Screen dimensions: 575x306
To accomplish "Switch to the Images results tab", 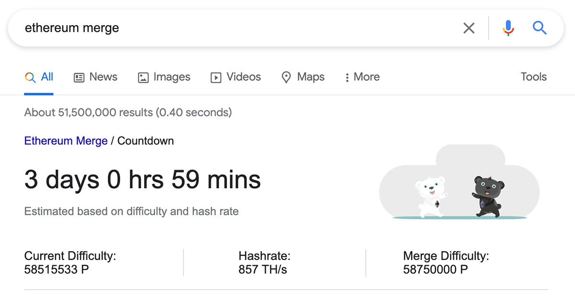I will pos(164,77).
